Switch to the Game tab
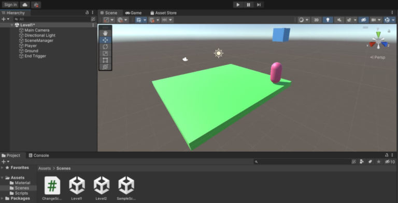The image size is (398, 203). tap(133, 13)
